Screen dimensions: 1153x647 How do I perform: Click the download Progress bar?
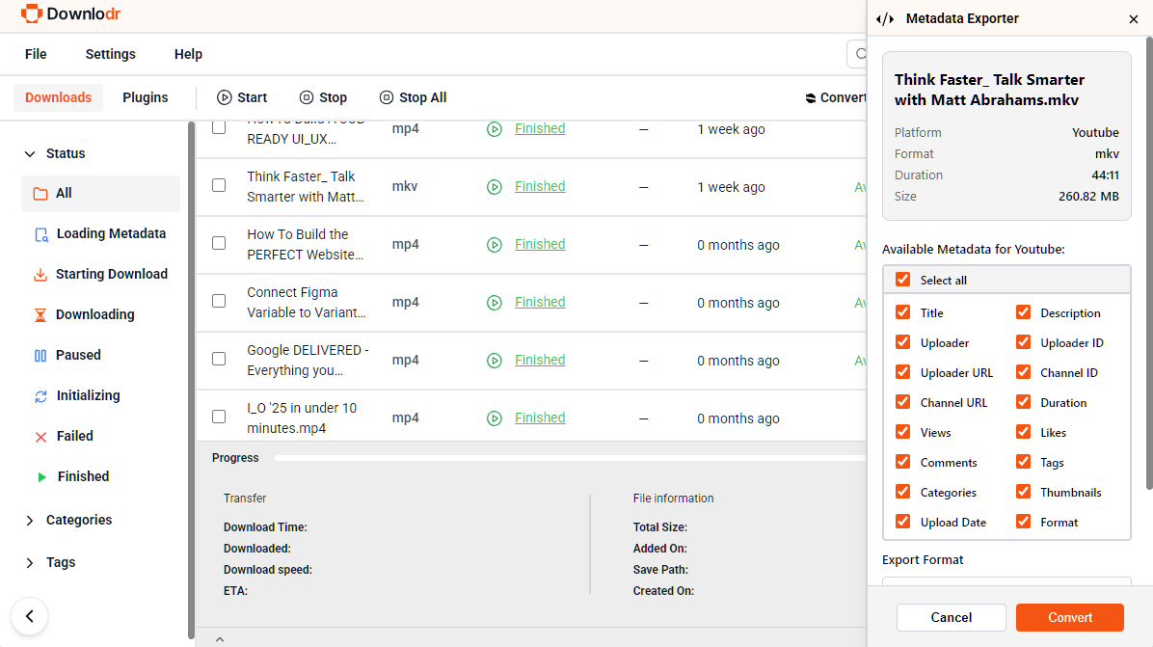tap(569, 458)
